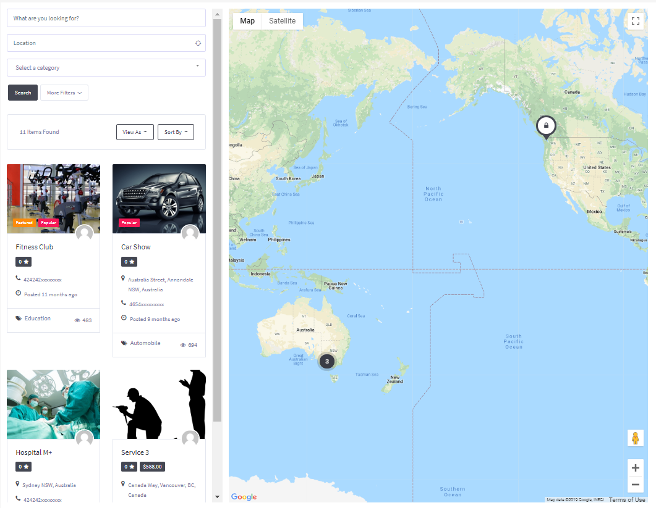This screenshot has height=508, width=656.
Task: Click the Google logo on the map
Action: click(x=244, y=497)
